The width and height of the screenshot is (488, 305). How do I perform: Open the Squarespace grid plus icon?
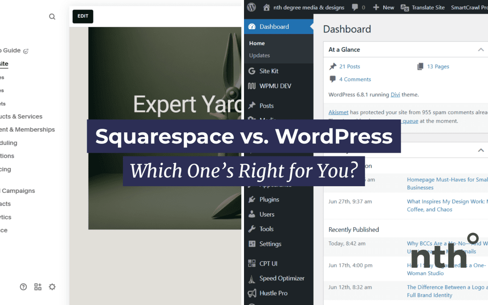[38, 286]
